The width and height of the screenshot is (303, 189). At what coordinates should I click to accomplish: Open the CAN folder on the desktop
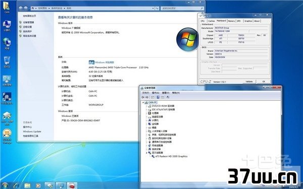pyautogui.click(x=7, y=6)
